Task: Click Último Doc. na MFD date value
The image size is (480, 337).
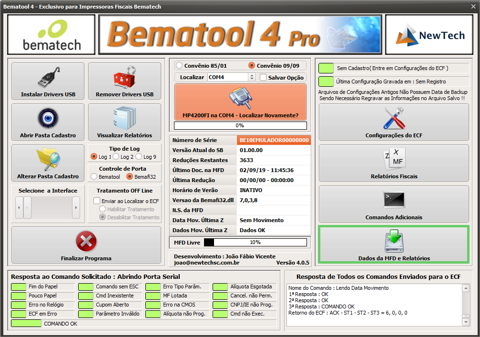Action: coord(266,170)
